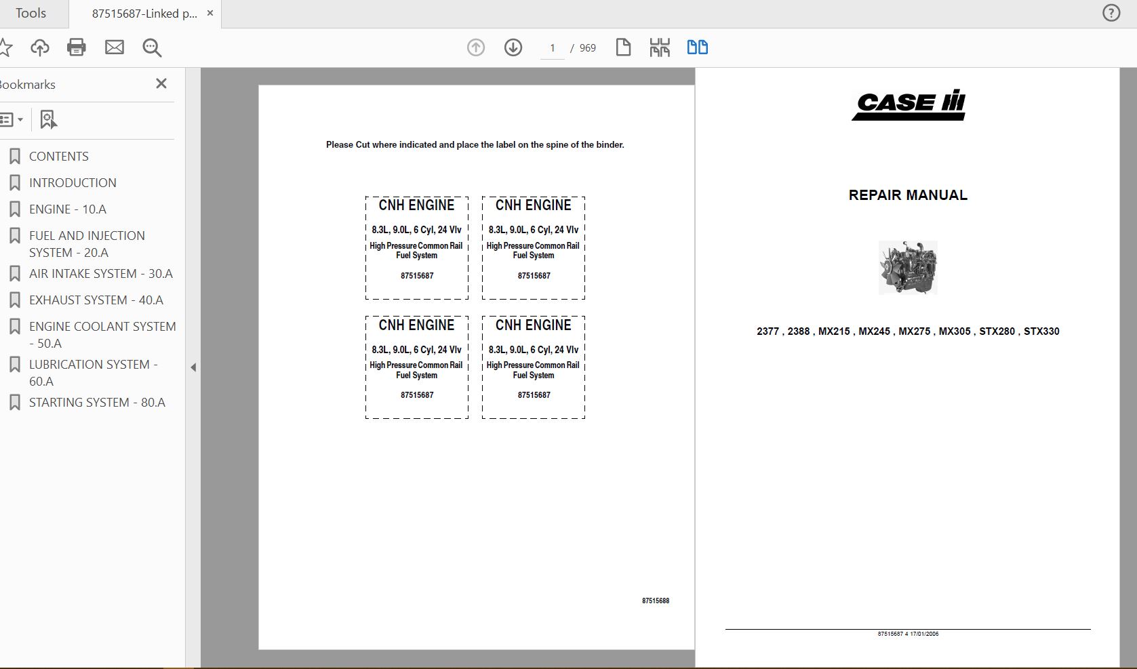Viewport: 1137px width, 669px height.
Task: Click the bookmark icon beside STARTING SYSTEM - 80.A
Action: click(x=15, y=403)
